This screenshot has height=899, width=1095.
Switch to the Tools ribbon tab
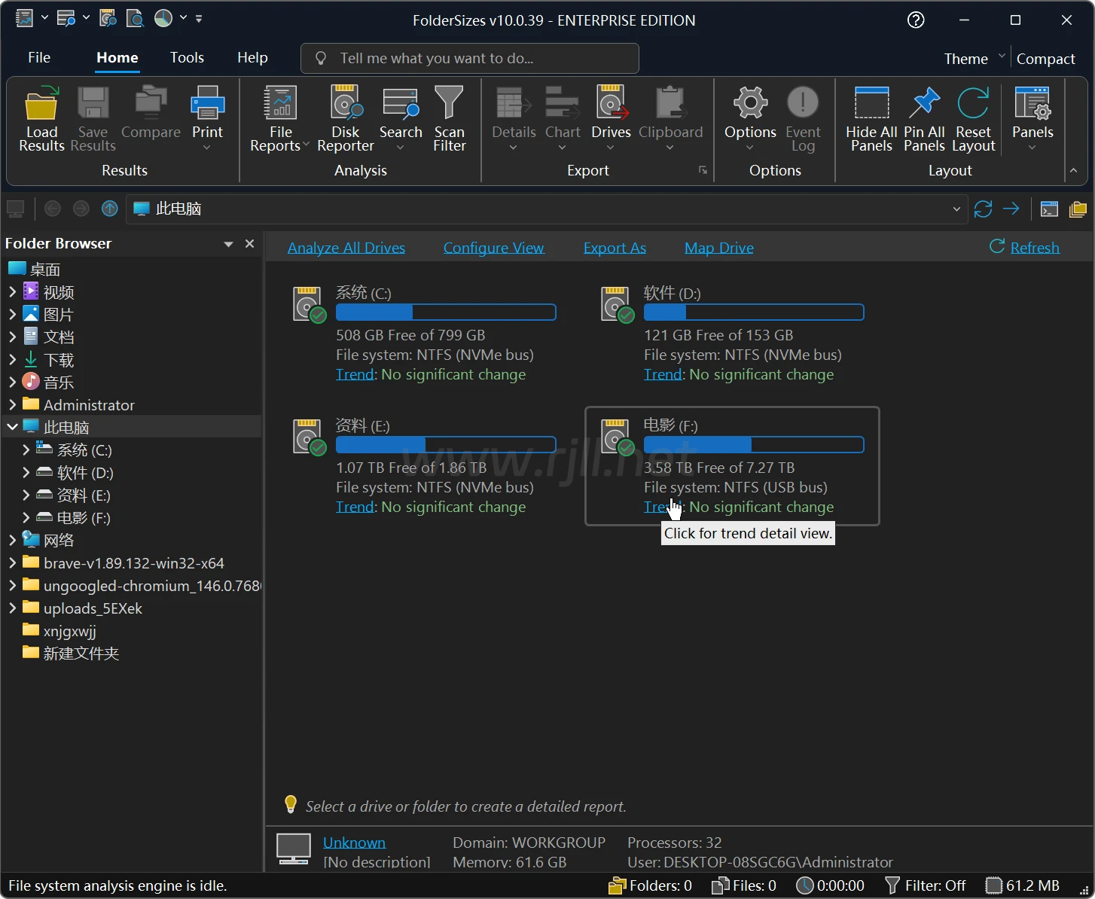tap(187, 58)
